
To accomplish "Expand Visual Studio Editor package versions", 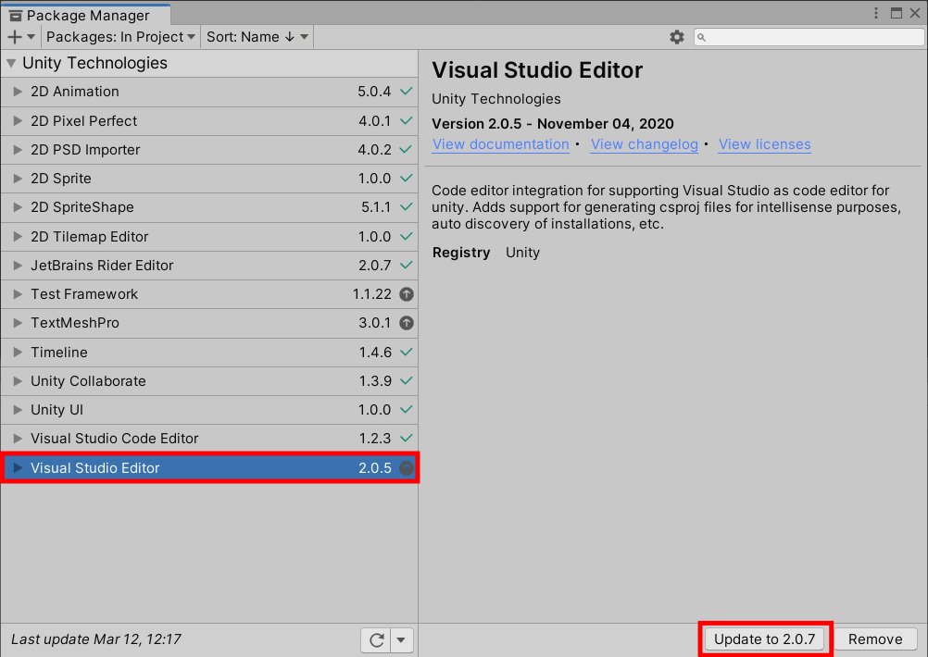I will click(18, 467).
